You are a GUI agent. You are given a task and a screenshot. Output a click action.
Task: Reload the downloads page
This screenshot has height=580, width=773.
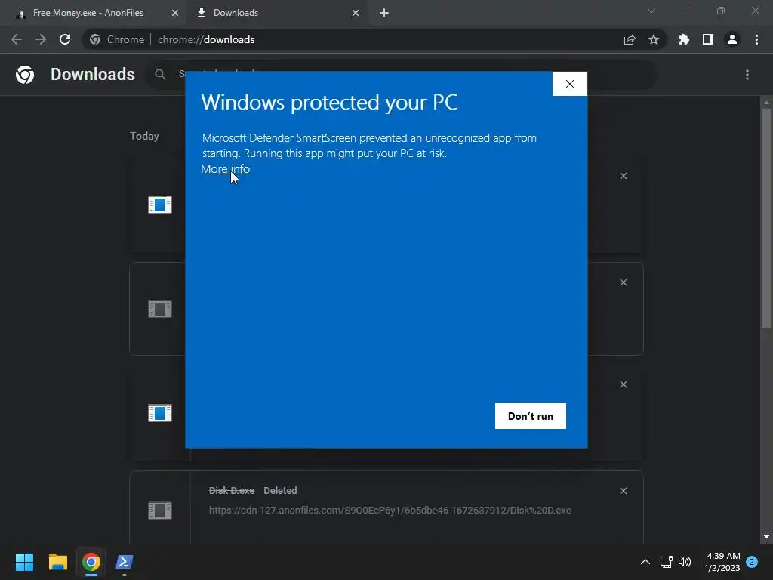click(x=65, y=39)
